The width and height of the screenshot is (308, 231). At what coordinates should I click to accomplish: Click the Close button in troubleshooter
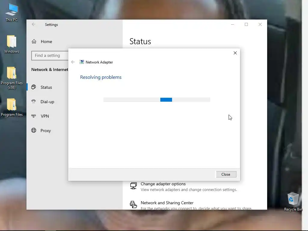[x=226, y=174]
